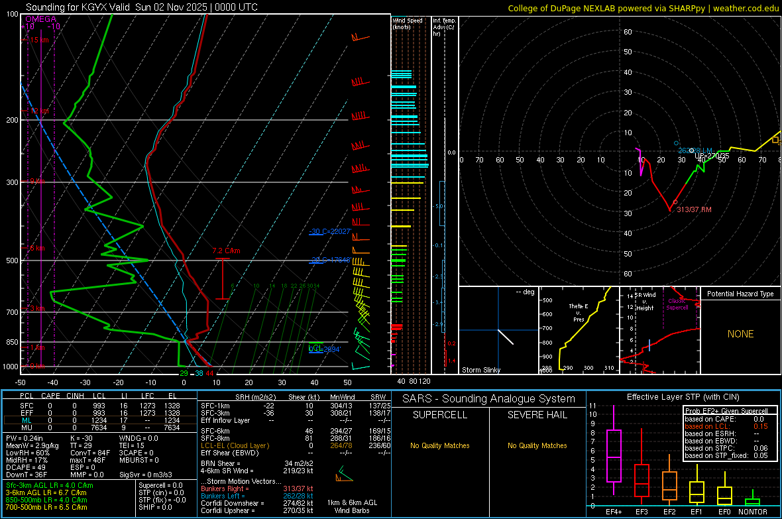Click the KGYX sounding title text
This screenshot has height=519, width=782.
[x=142, y=7]
